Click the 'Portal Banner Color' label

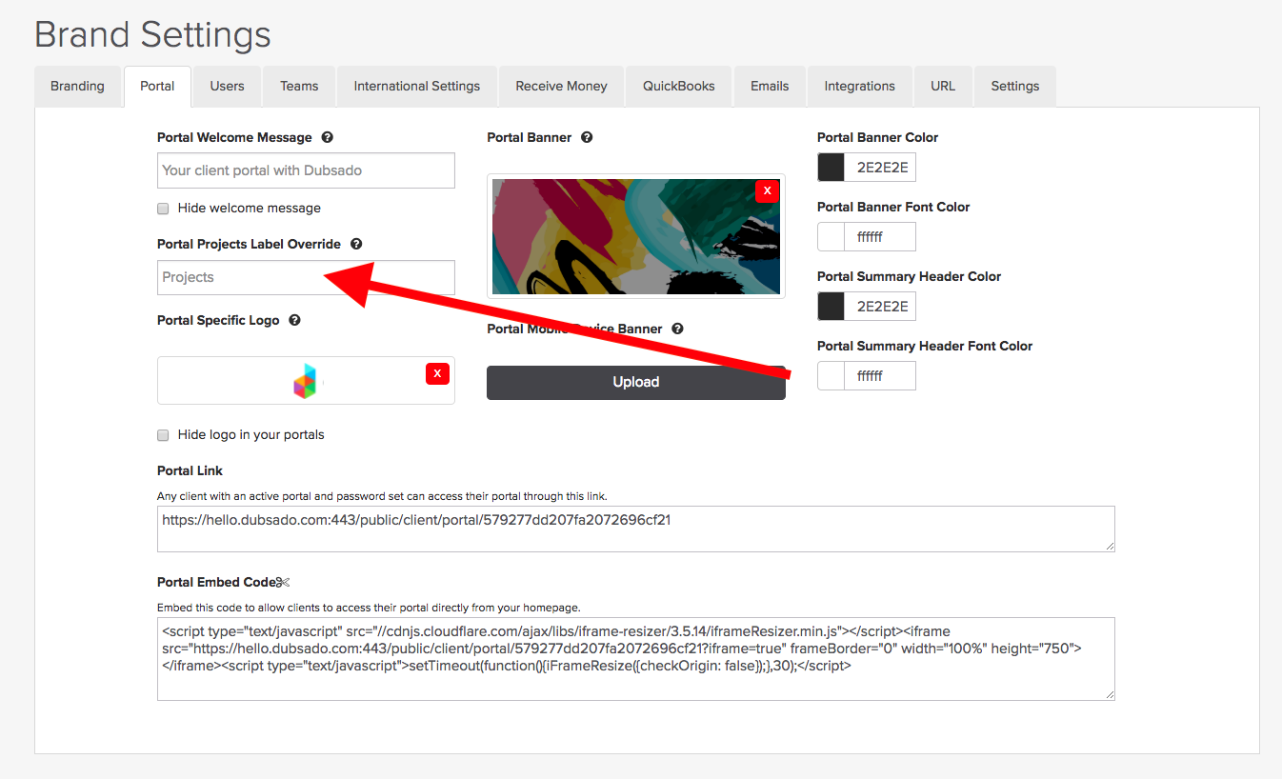(877, 137)
